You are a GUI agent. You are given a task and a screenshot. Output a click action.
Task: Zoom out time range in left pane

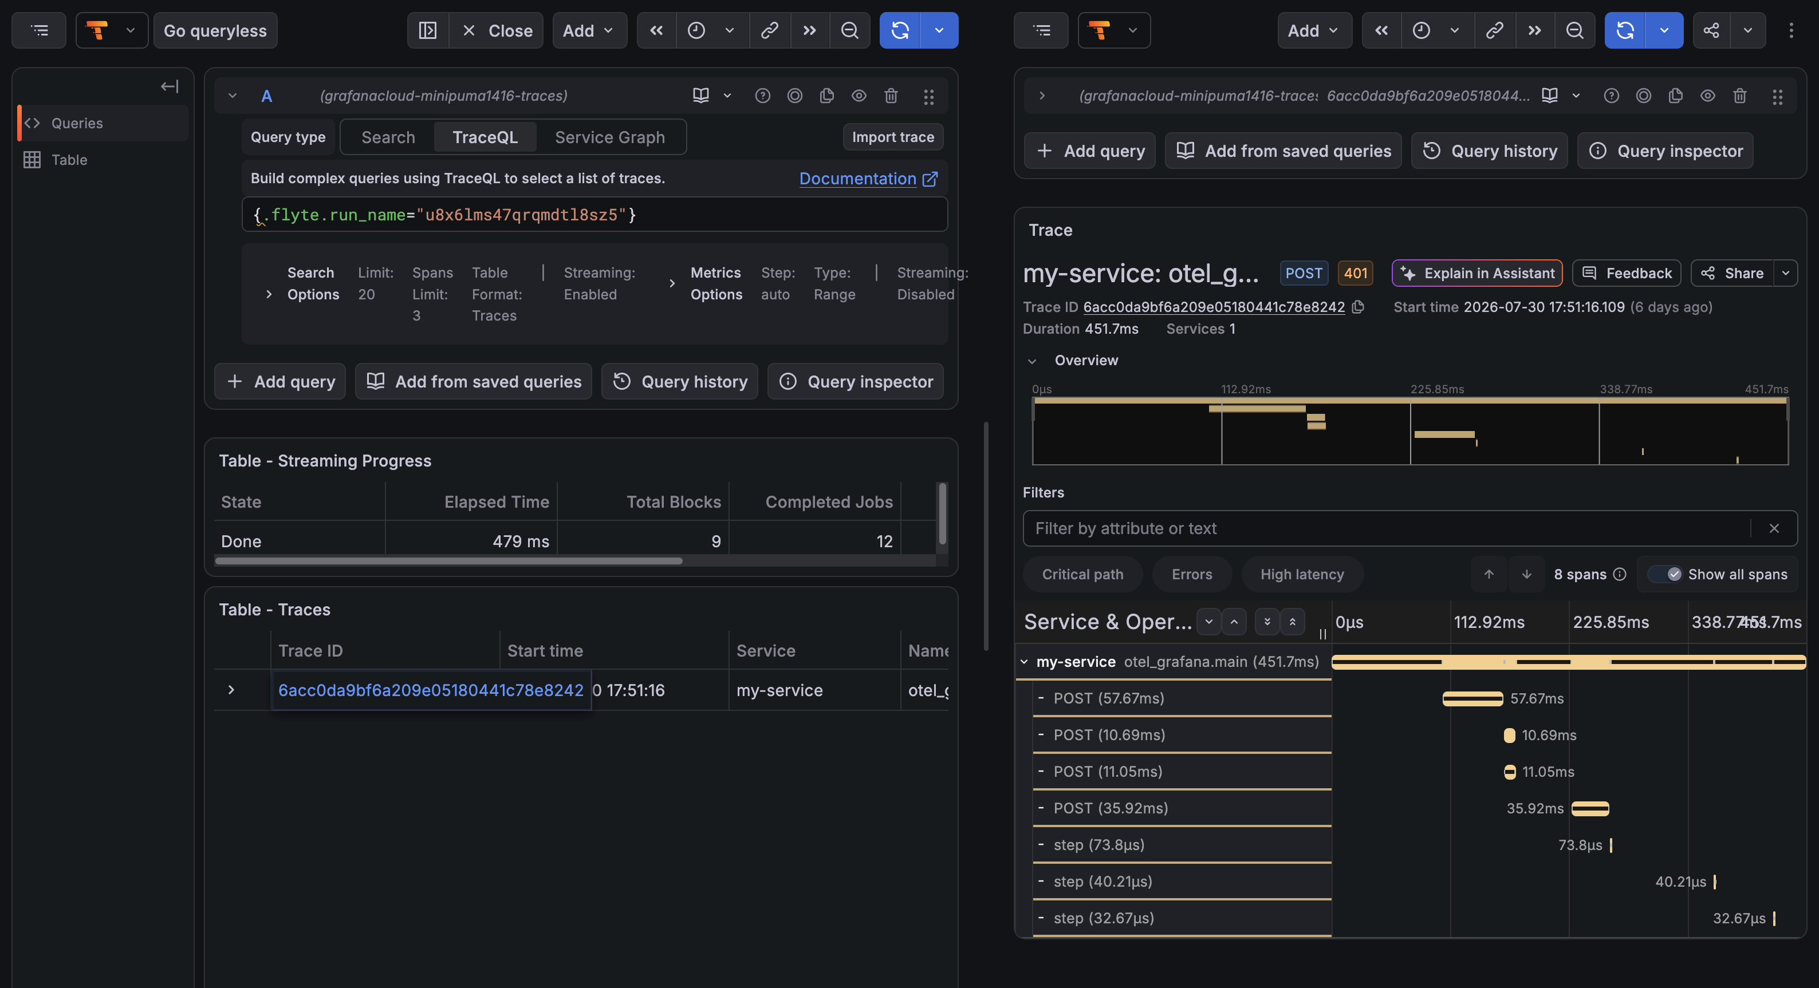850,30
